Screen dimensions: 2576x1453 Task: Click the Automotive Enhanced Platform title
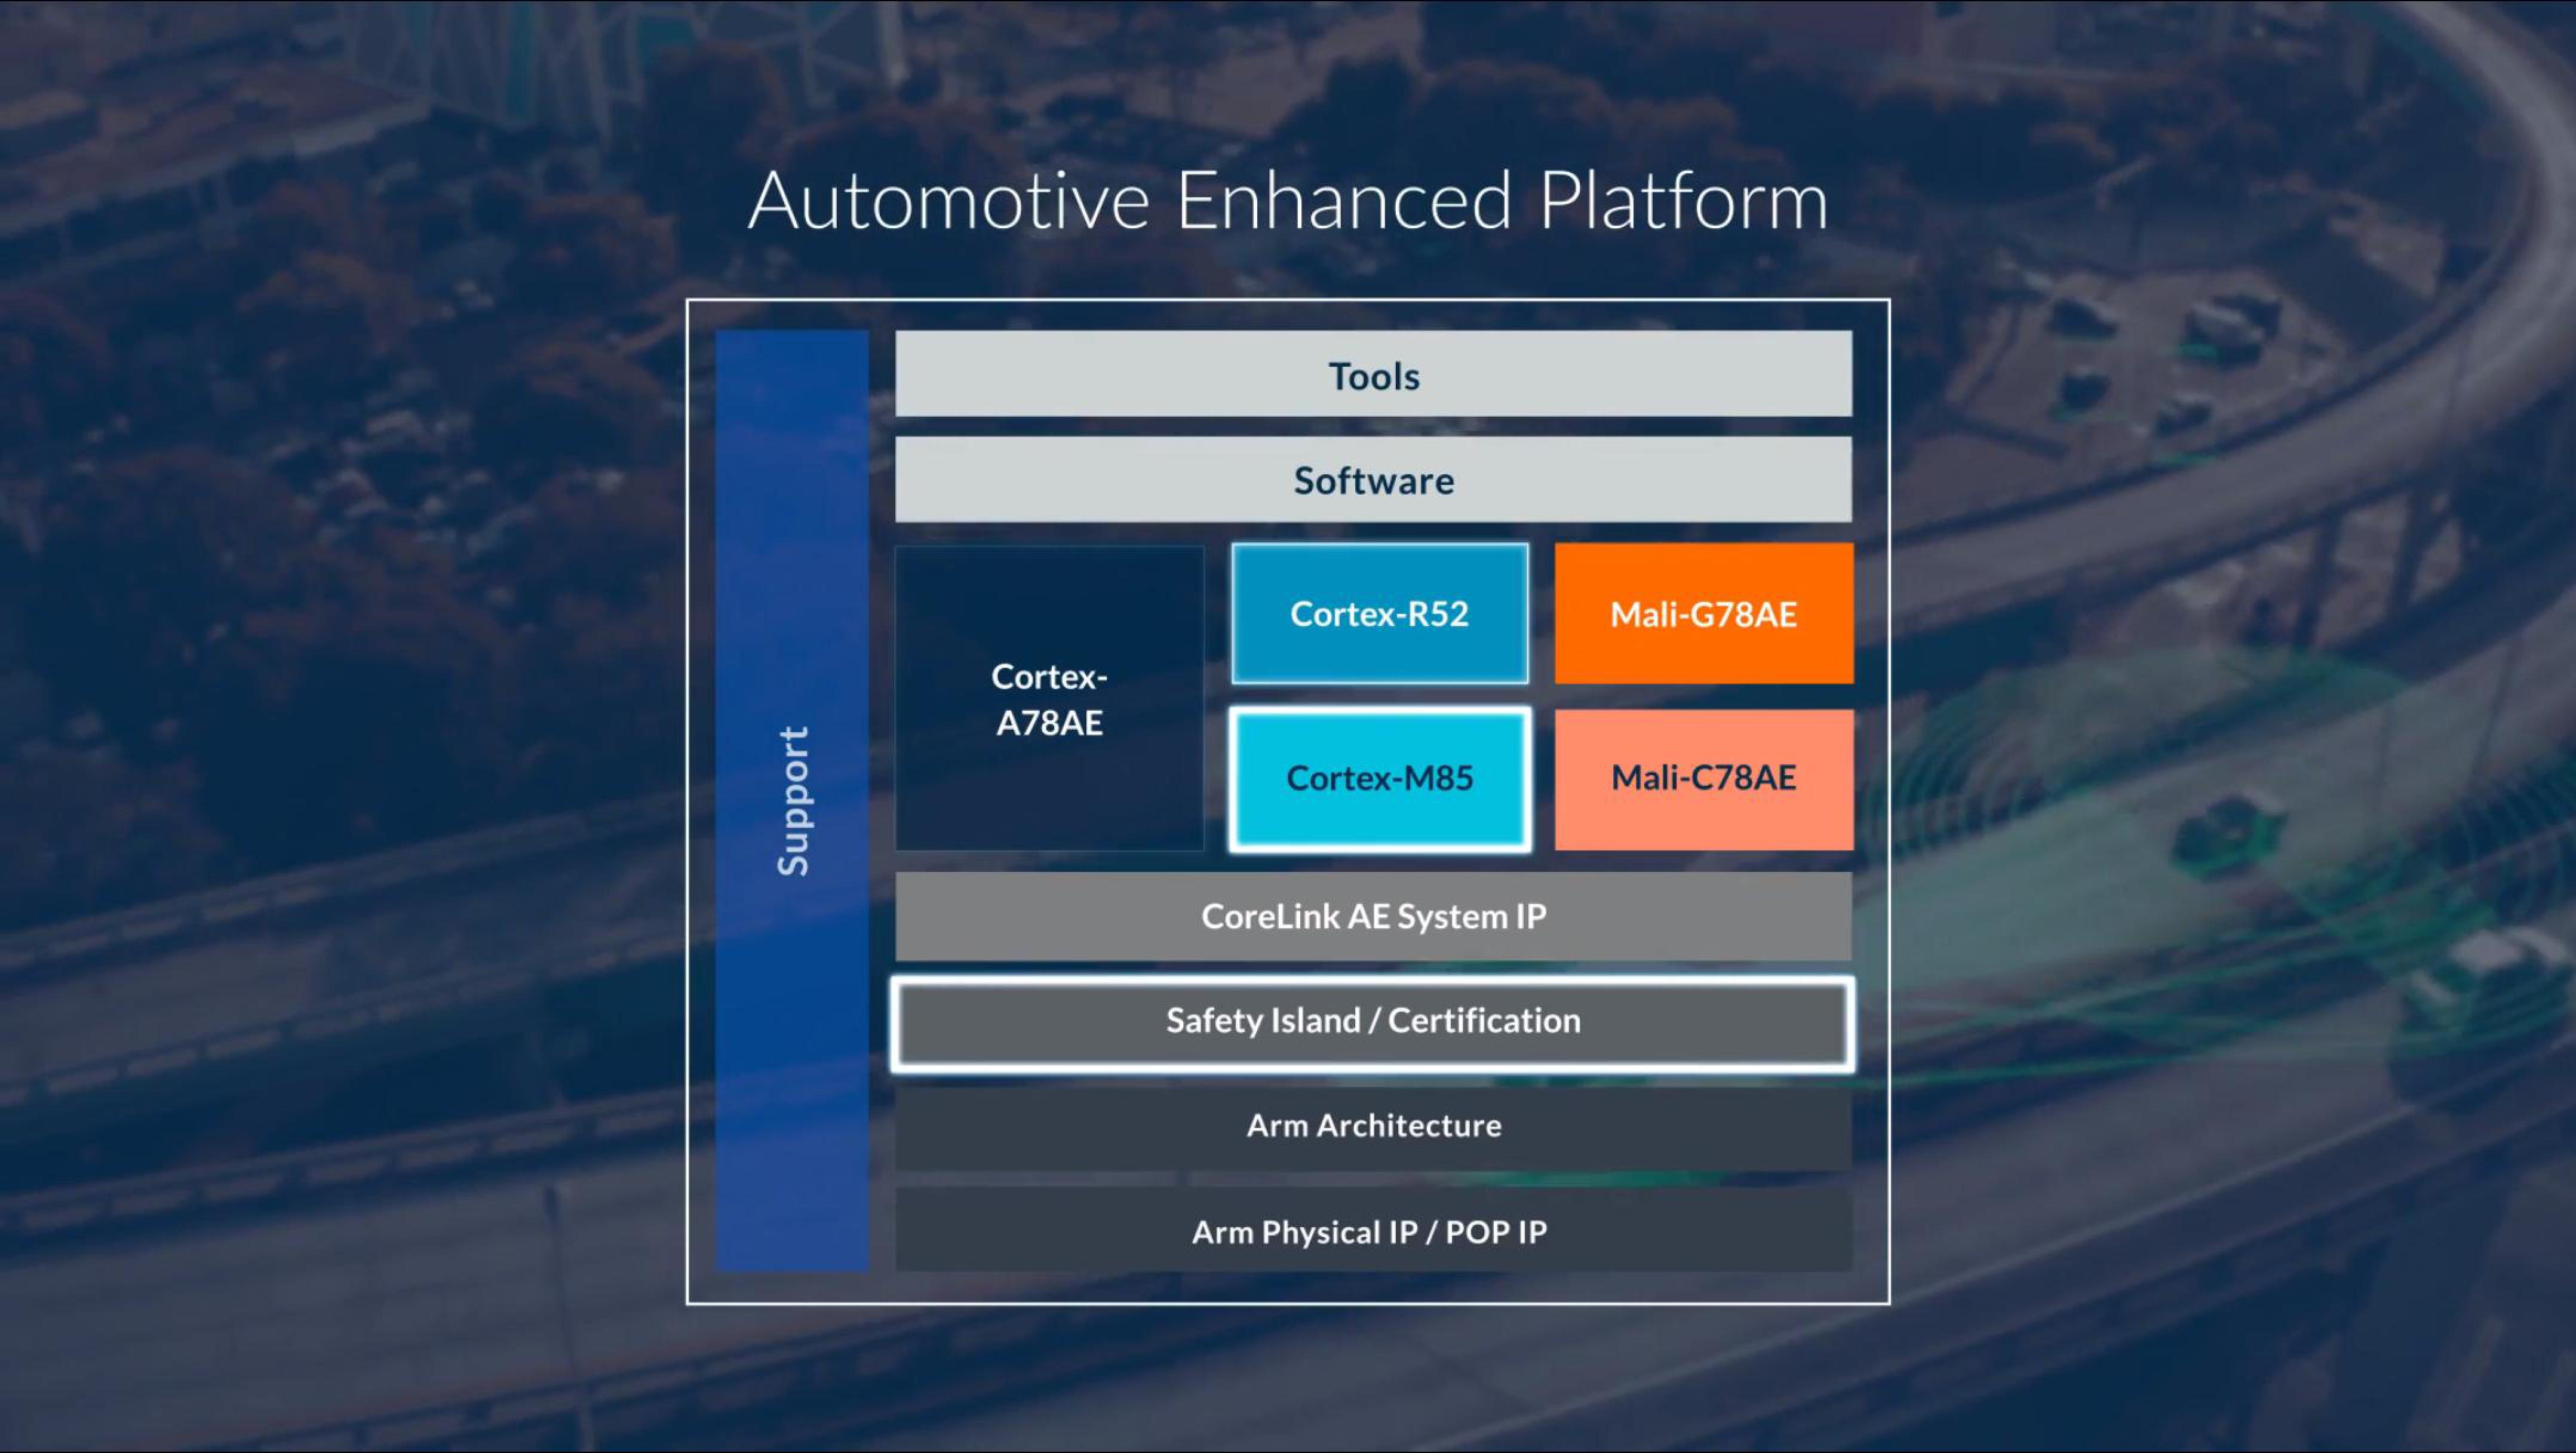tap(1288, 201)
